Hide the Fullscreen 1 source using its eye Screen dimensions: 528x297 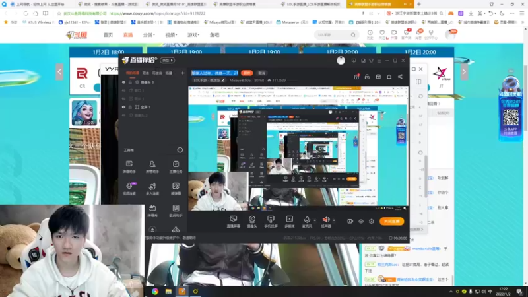[123, 107]
